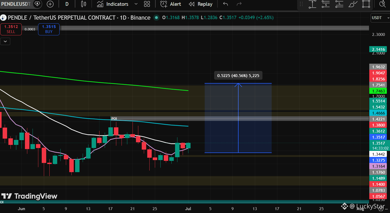Open the USDT currency dropdown
The height and width of the screenshot is (213, 390).
point(380,18)
